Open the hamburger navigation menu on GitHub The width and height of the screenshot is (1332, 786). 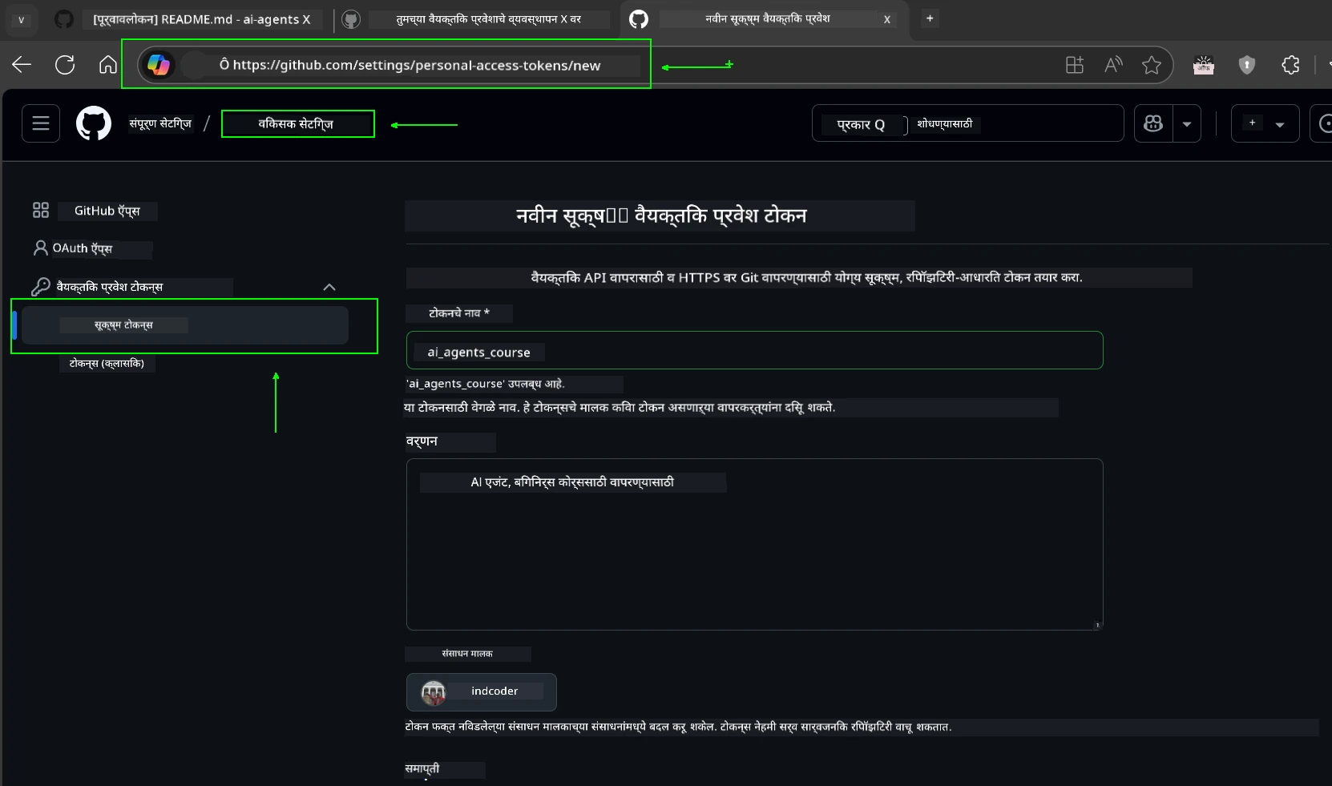[39, 123]
